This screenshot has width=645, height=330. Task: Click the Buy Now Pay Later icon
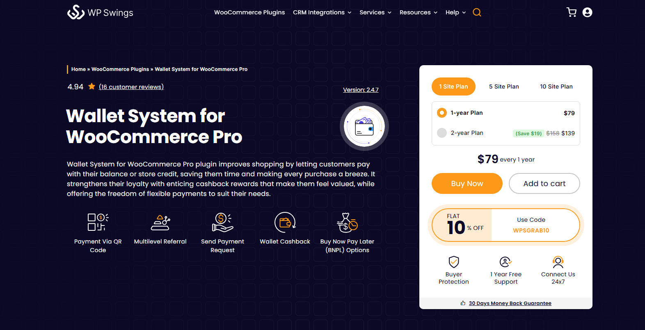pos(347,223)
